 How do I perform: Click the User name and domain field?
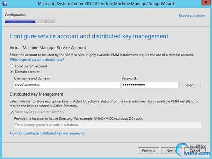[67, 85]
